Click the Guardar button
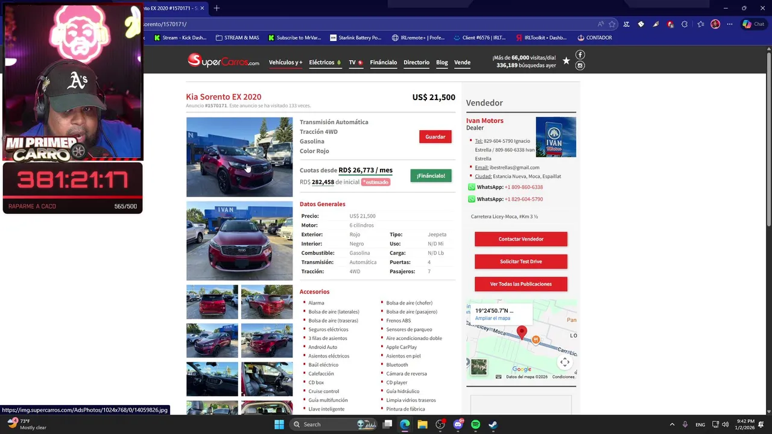This screenshot has height=434, width=772. 435,137
